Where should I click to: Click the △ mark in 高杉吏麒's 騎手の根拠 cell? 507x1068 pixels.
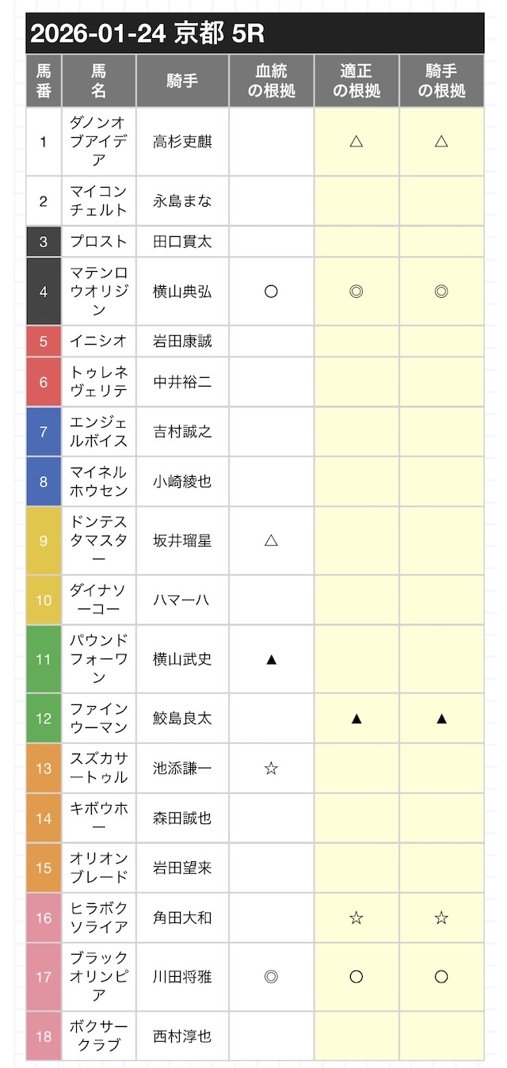pyautogui.click(x=441, y=142)
